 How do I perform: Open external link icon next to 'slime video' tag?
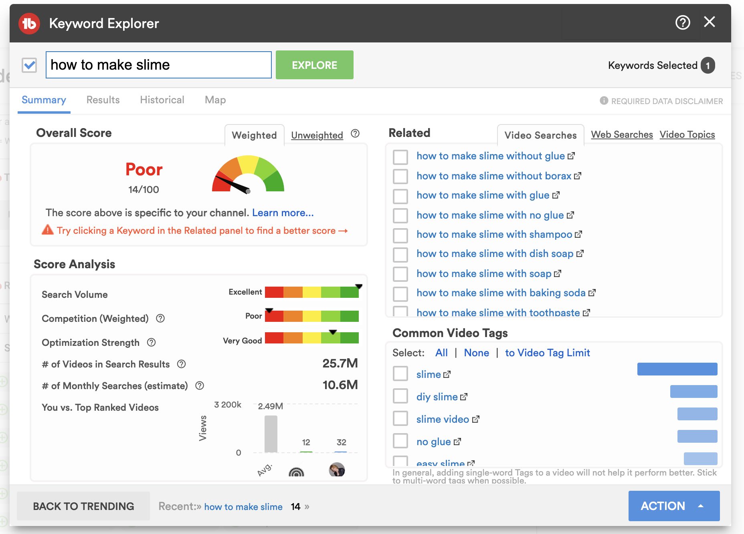[476, 419]
